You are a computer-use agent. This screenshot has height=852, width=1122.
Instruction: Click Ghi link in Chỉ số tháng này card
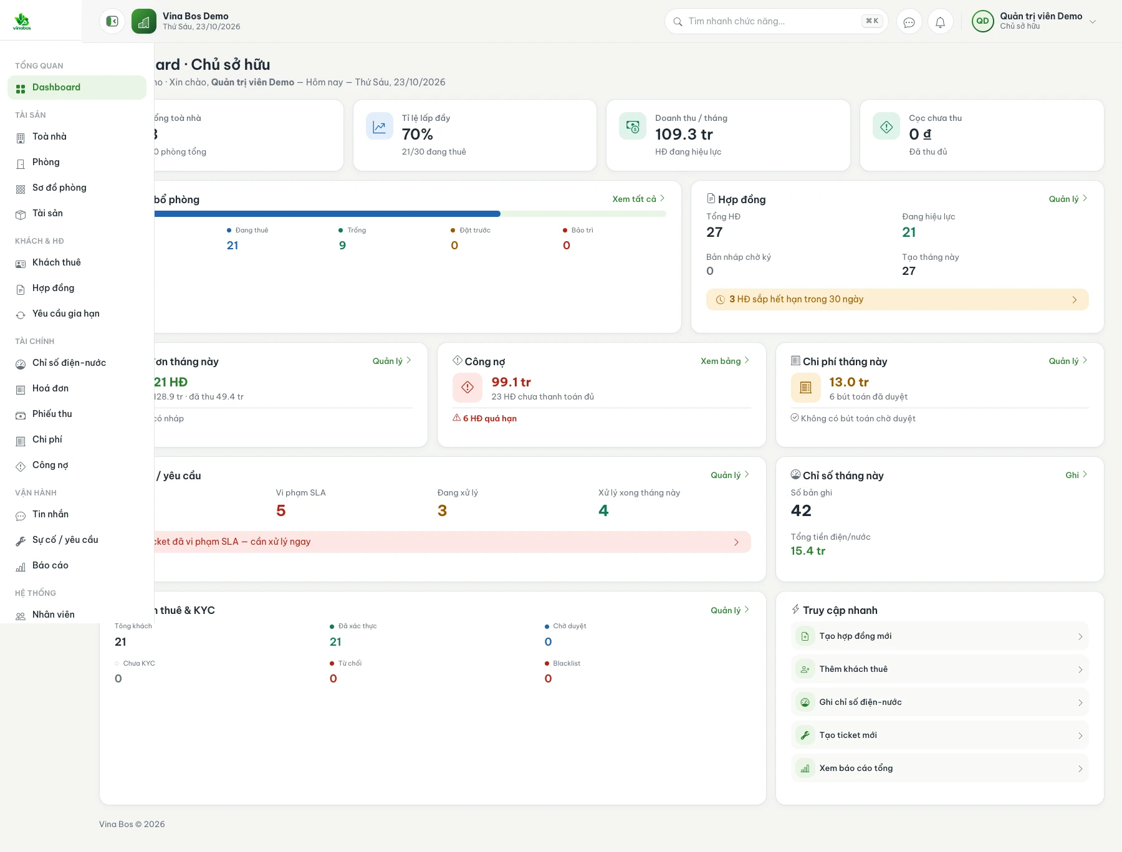coord(1076,475)
